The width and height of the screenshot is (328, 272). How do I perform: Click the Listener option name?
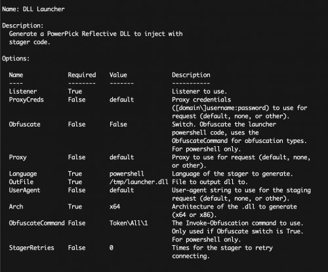tap(23, 92)
